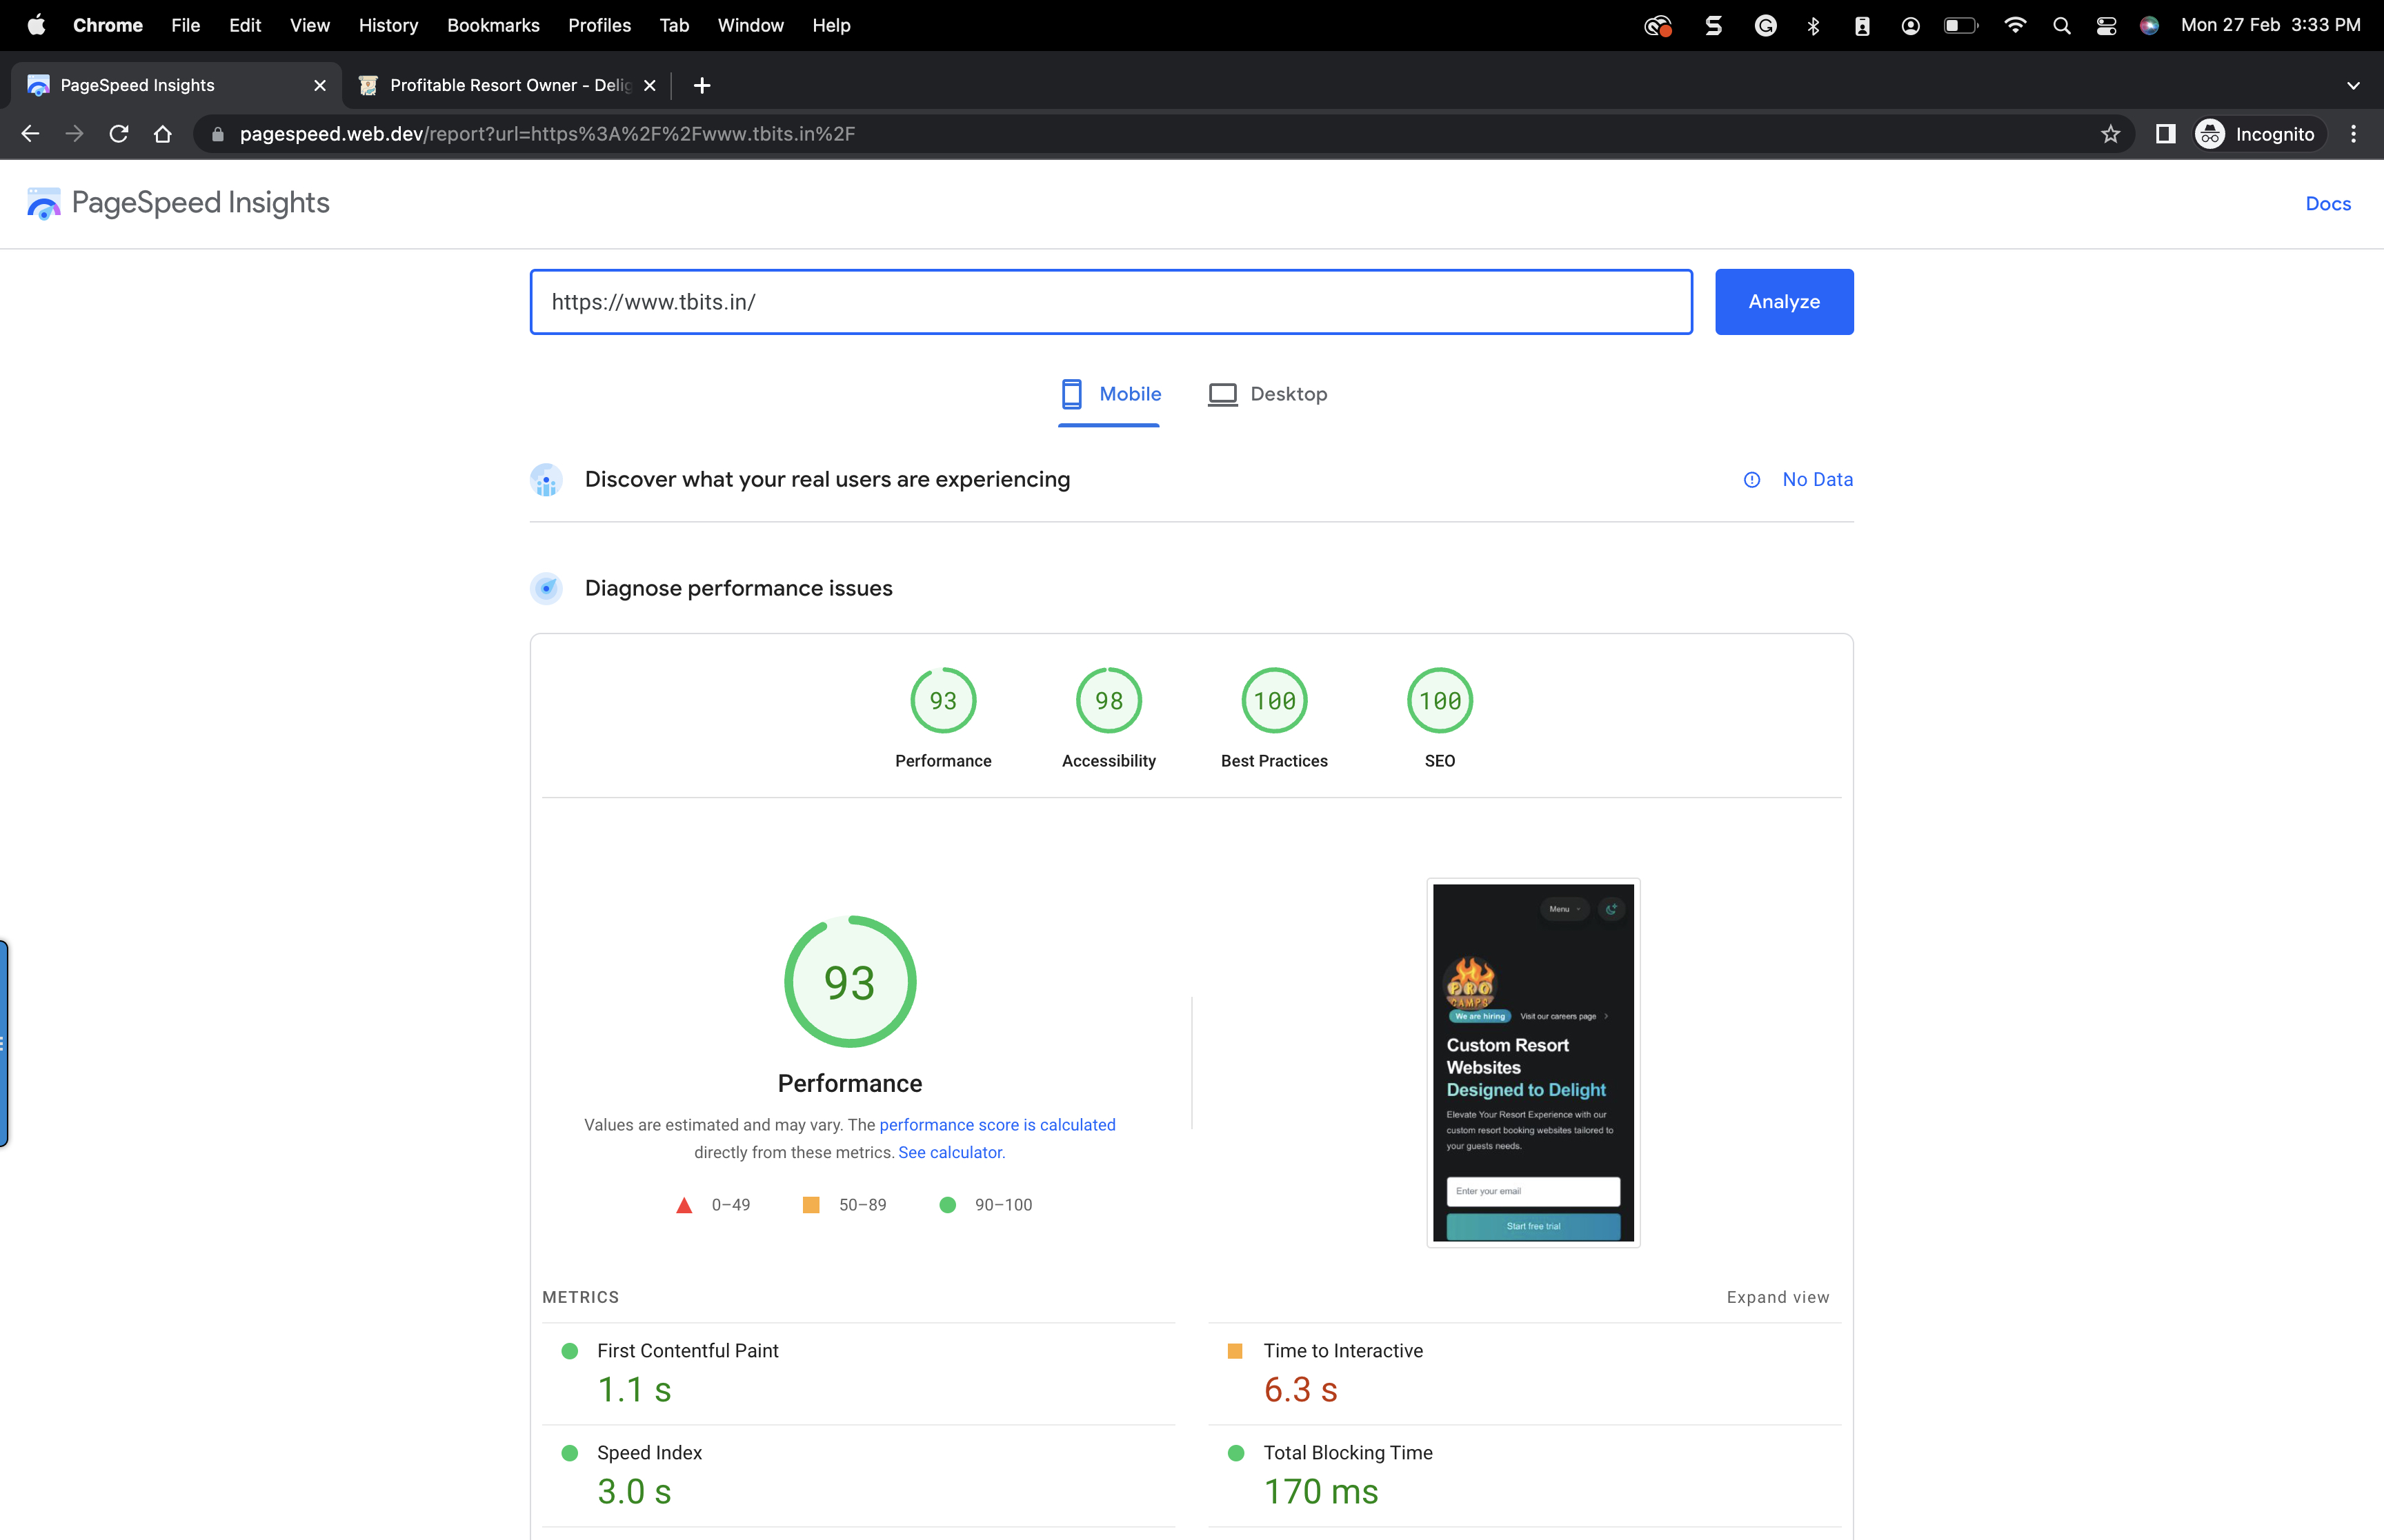Open the Bookmarks menu

493,25
